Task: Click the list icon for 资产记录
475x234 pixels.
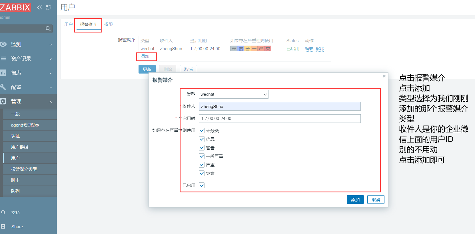Action: 3,58
